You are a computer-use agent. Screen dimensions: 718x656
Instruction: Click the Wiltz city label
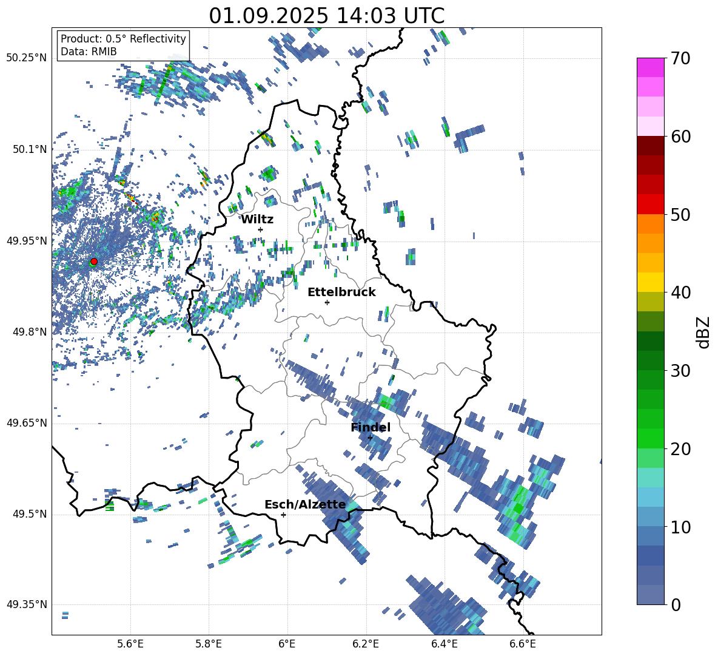tap(257, 220)
